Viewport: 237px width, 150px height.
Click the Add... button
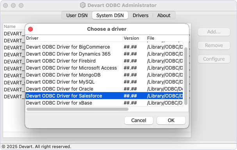(214, 32)
